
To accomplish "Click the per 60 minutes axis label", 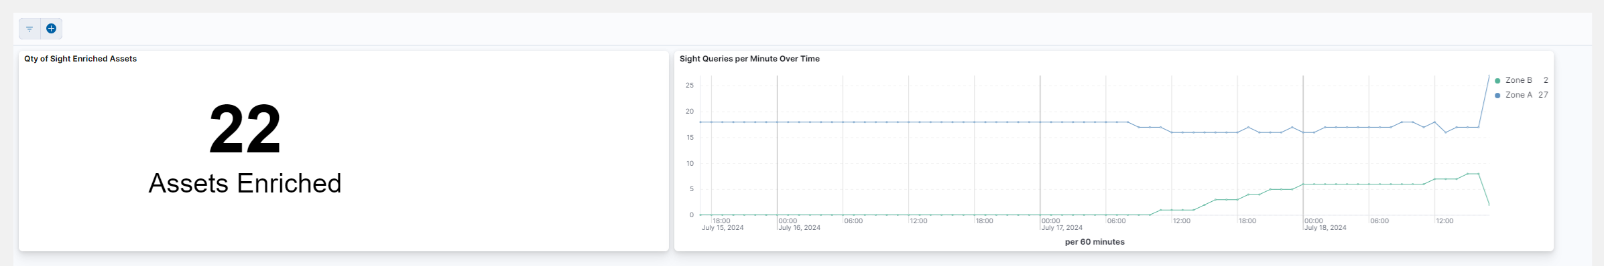I will pos(1095,242).
